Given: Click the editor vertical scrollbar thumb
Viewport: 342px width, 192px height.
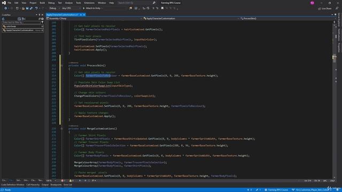Looking at the screenshot, I should point(334,59).
